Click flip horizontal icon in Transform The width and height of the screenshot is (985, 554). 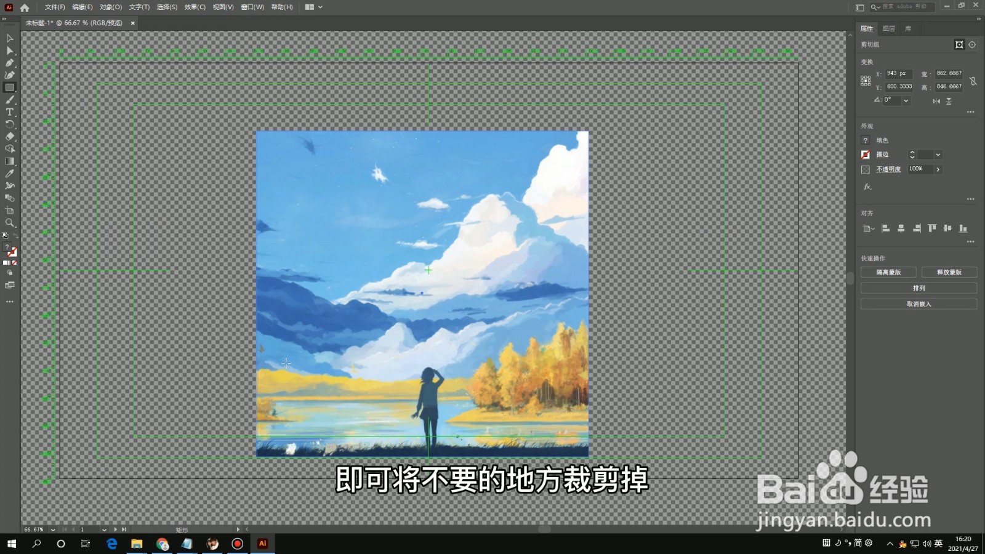936,101
